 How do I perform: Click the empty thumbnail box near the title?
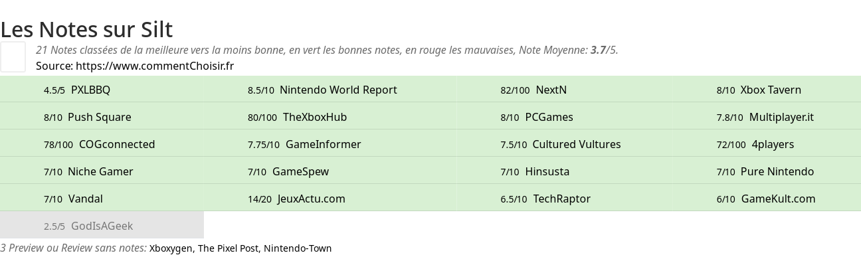(13, 56)
